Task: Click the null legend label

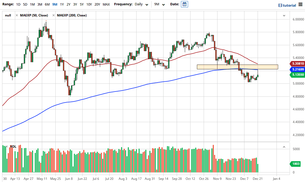Action: (x=8, y=15)
